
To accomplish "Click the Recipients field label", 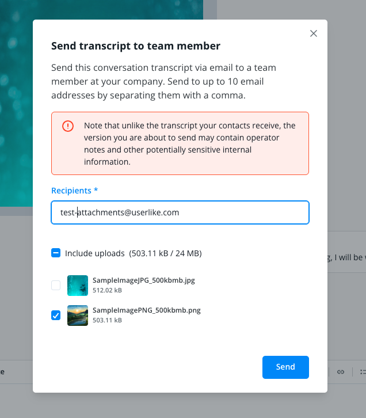I will (71, 191).
